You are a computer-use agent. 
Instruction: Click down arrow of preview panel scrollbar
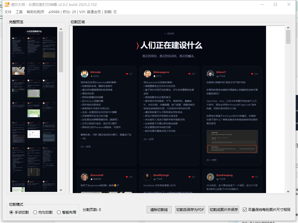[x=61, y=190]
